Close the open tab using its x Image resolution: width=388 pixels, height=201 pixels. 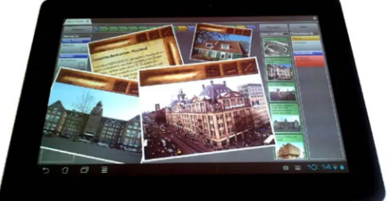coord(88,22)
